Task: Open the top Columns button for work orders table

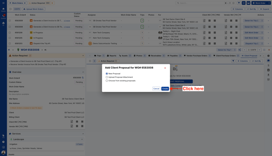Action: click(237, 9)
